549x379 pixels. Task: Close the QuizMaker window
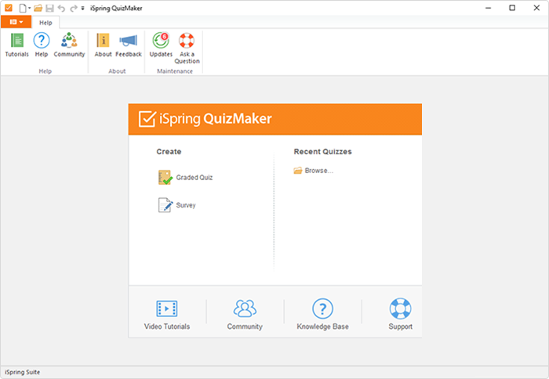[536, 8]
